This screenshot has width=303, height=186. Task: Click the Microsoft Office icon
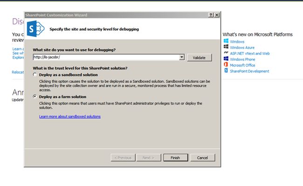pos(226,65)
